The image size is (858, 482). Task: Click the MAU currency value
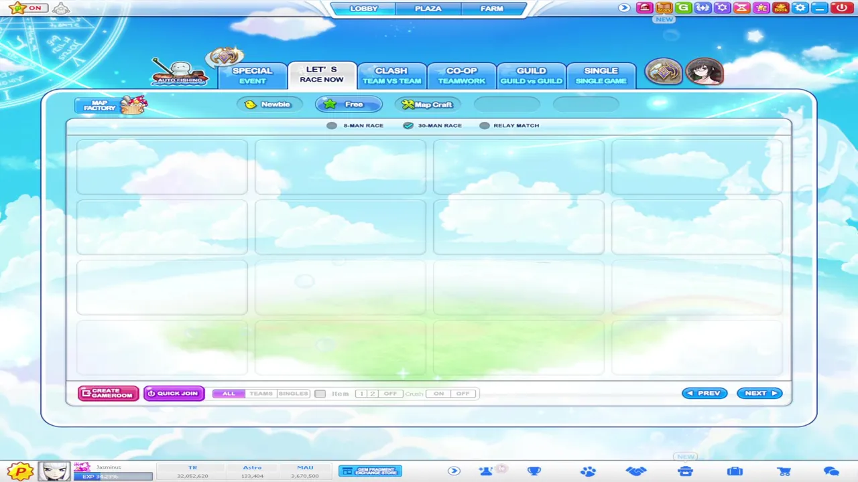click(x=304, y=476)
